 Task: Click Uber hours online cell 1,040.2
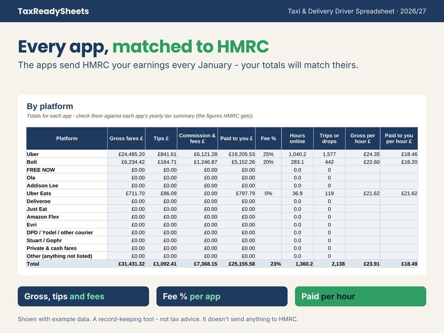(x=297, y=154)
